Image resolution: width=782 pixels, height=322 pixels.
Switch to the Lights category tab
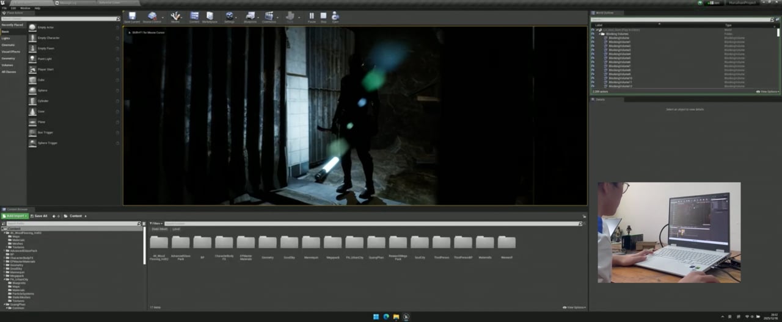point(6,38)
